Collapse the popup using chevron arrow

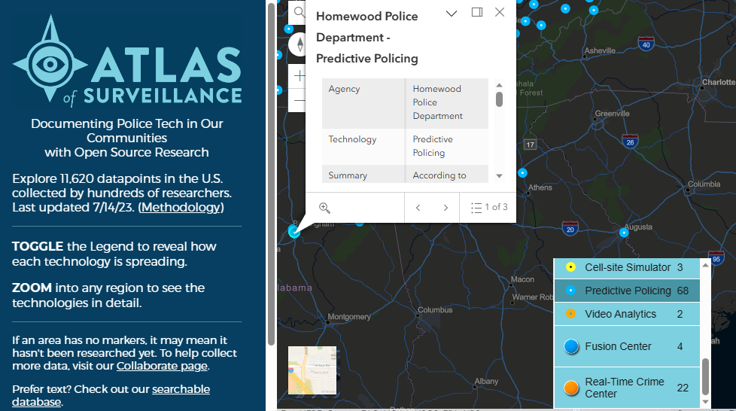(452, 13)
